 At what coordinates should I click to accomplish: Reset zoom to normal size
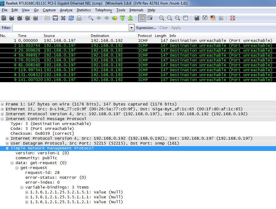coord(177,18)
